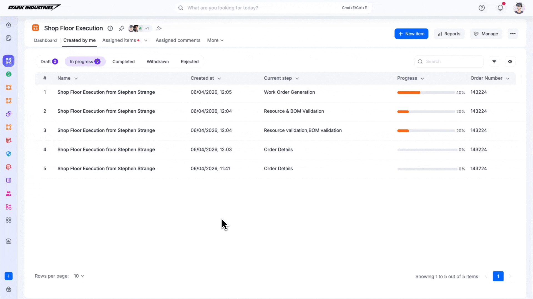Select the Completed status filter
The width and height of the screenshot is (533, 299).
point(123,61)
